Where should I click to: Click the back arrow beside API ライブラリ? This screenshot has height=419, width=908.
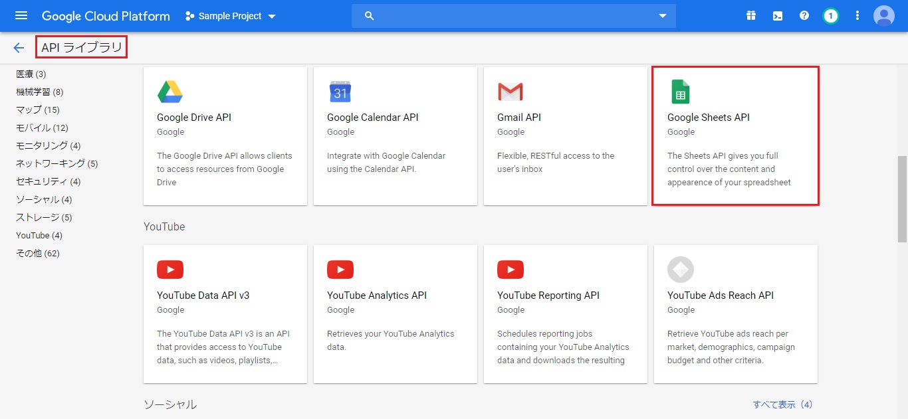(19, 48)
